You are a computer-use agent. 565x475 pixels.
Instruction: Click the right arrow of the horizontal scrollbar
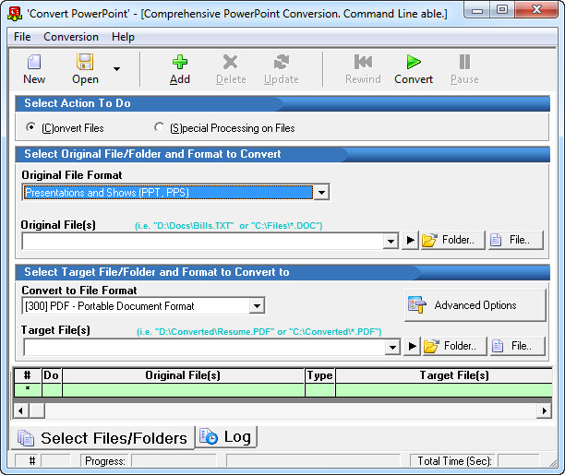point(544,411)
